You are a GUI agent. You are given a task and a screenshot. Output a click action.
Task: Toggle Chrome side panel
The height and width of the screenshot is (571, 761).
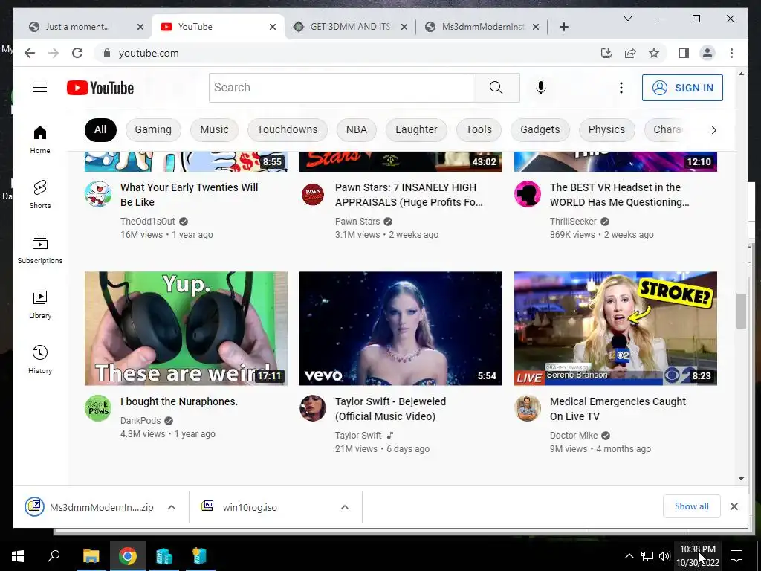[x=684, y=53]
